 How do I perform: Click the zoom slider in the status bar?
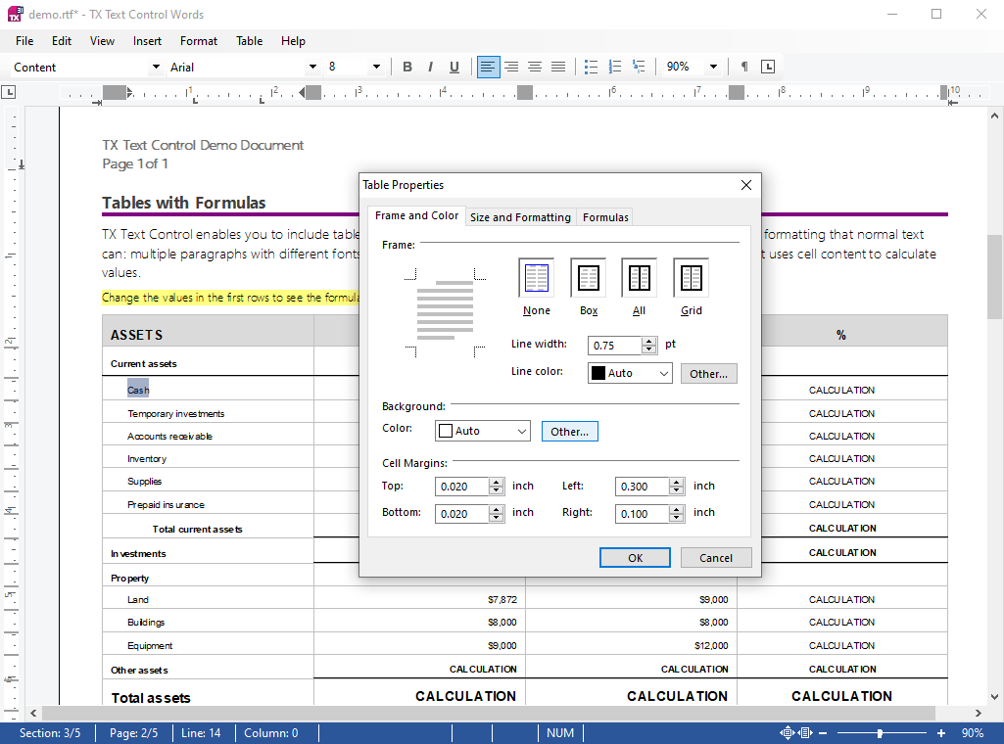[880, 733]
